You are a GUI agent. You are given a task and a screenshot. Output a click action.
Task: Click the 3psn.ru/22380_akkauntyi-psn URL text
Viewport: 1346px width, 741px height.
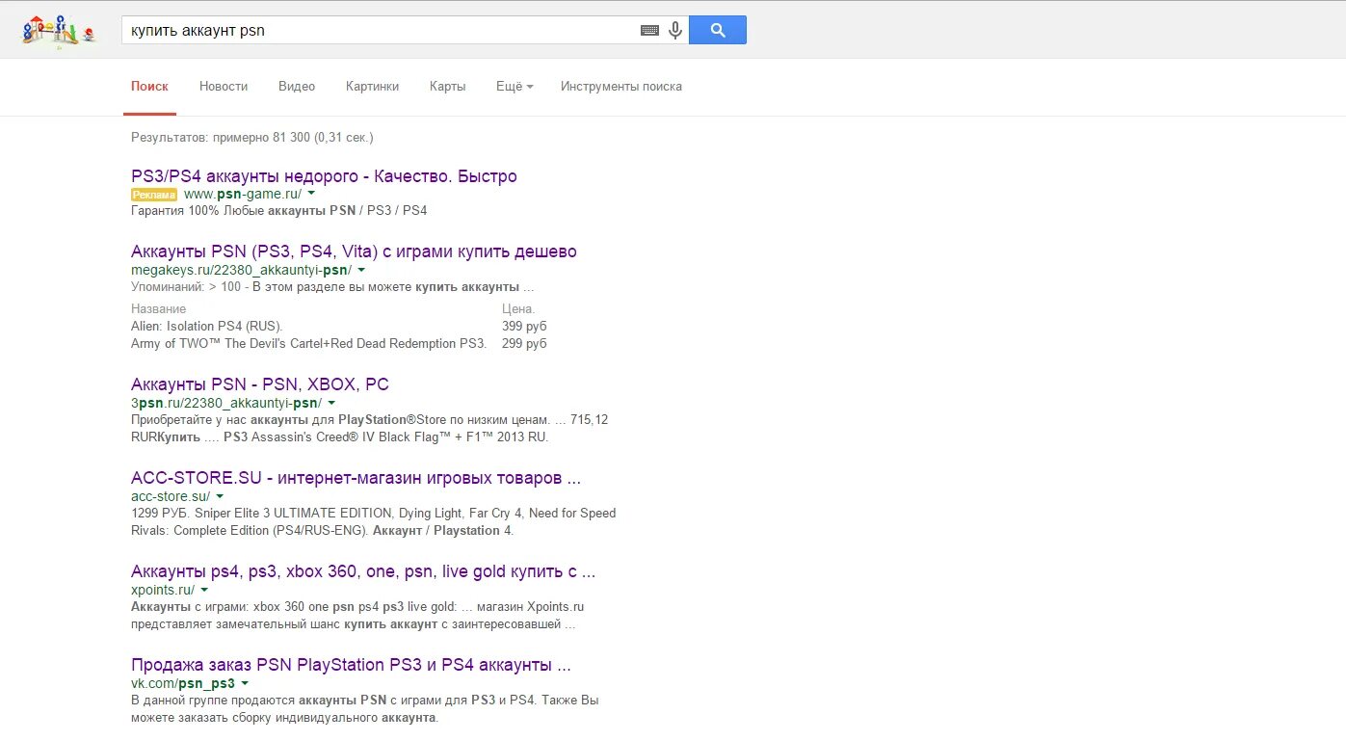click(226, 403)
